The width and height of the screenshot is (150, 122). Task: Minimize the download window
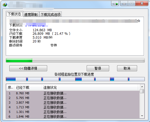coord(124,4)
